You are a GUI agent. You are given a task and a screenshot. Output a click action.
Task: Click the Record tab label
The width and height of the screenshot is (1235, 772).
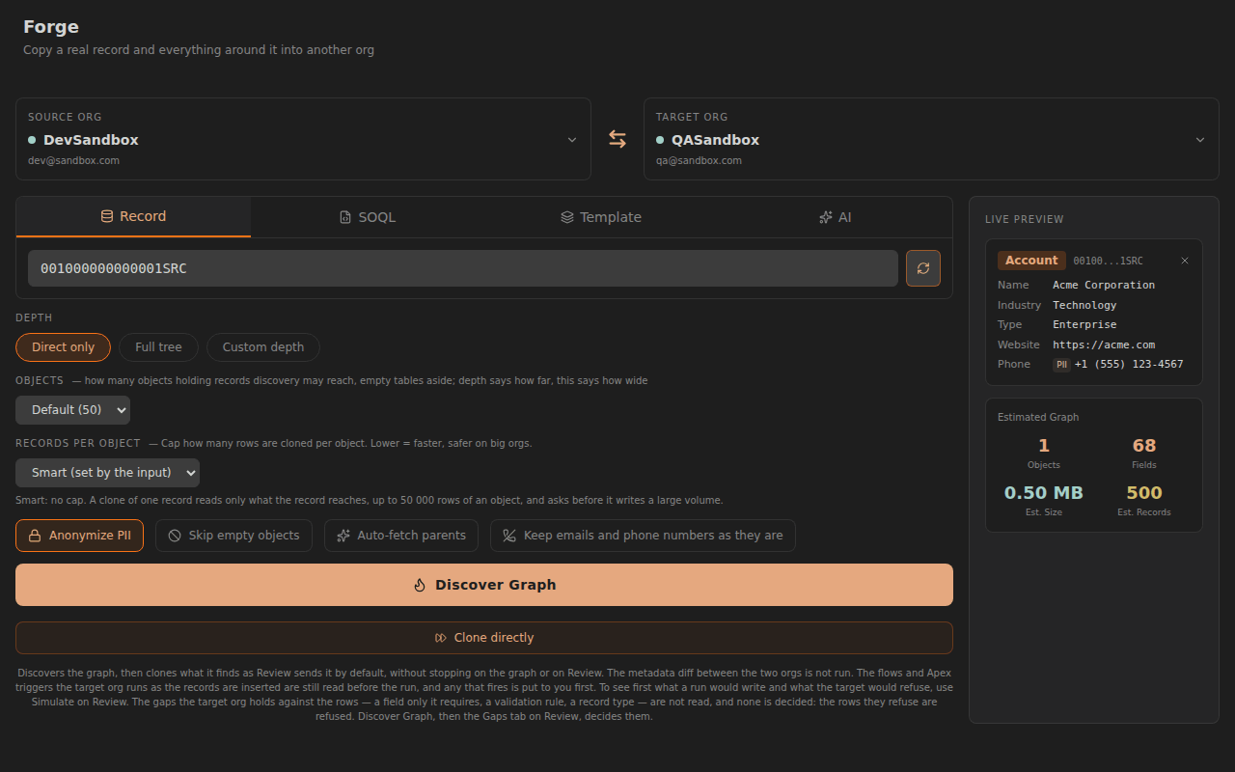click(143, 216)
